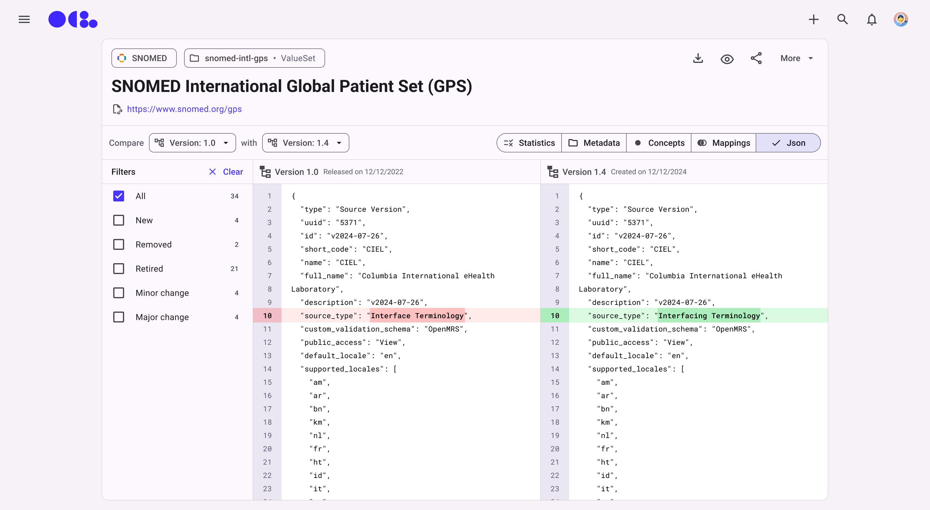Image resolution: width=930 pixels, height=510 pixels.
Task: Check the Major change filter
Action: click(x=119, y=317)
